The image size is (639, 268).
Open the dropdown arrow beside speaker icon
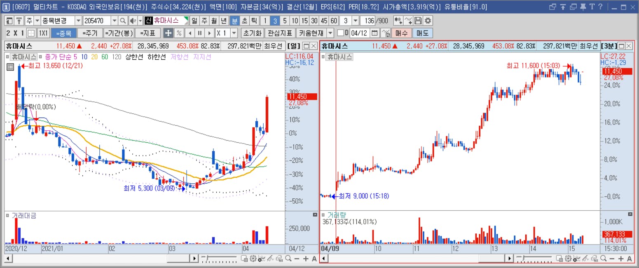tap(140, 21)
